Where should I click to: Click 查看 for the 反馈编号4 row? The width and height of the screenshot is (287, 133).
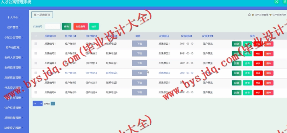(x=247, y=73)
